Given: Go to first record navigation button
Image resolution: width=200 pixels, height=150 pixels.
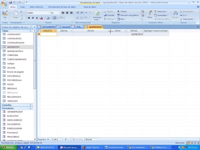Looking at the screenshot, I should point(48,139).
